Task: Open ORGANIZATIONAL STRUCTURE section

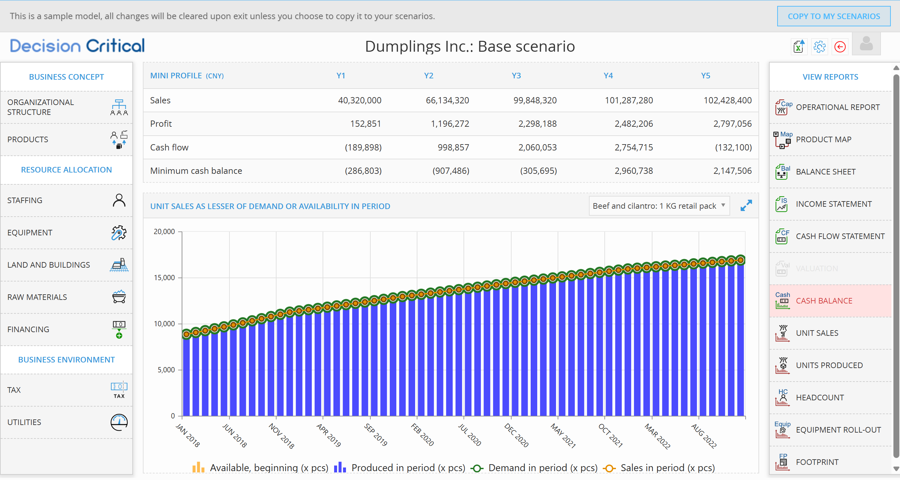Action: pyautogui.click(x=66, y=107)
